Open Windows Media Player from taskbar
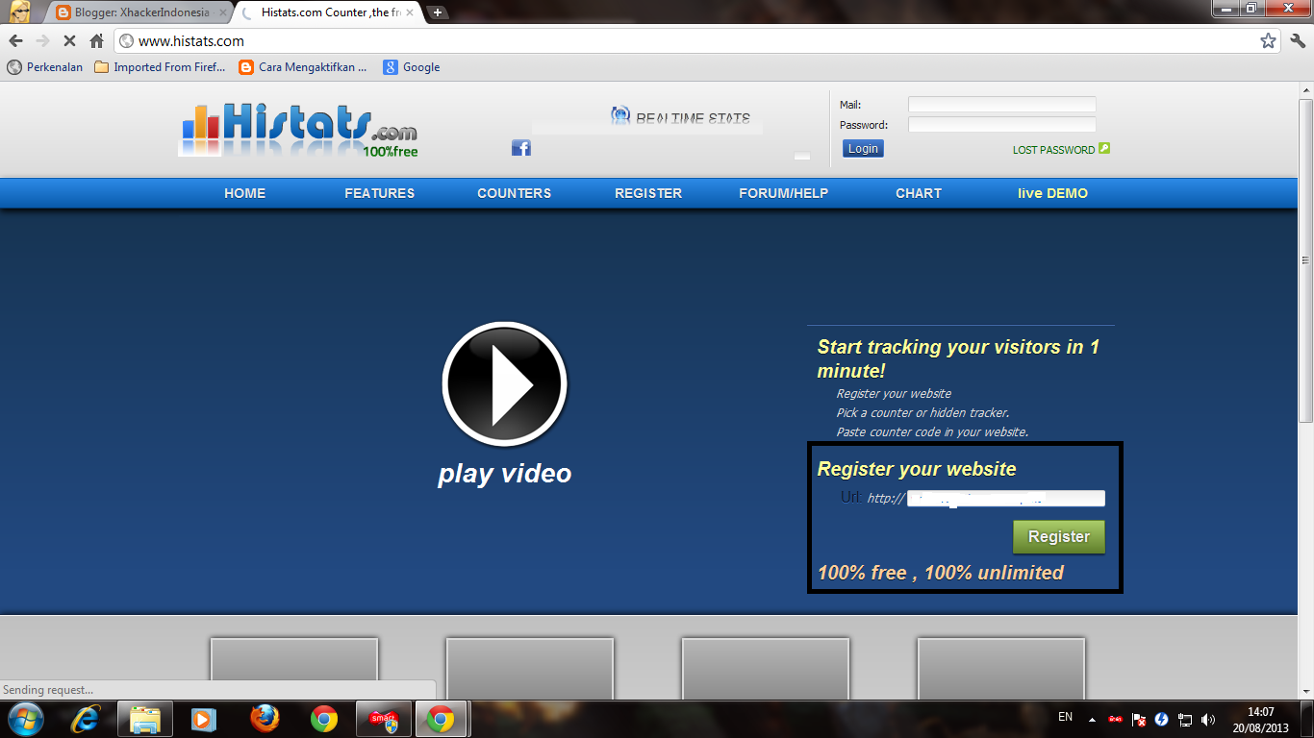 coord(203,719)
